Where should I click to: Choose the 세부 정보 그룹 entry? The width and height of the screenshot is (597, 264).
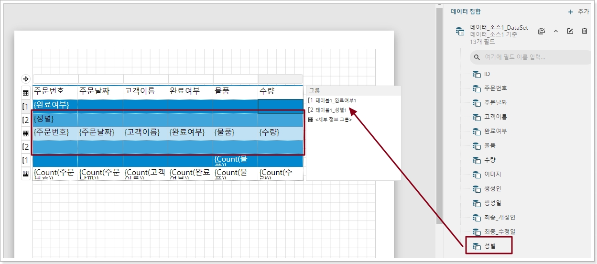click(333, 120)
